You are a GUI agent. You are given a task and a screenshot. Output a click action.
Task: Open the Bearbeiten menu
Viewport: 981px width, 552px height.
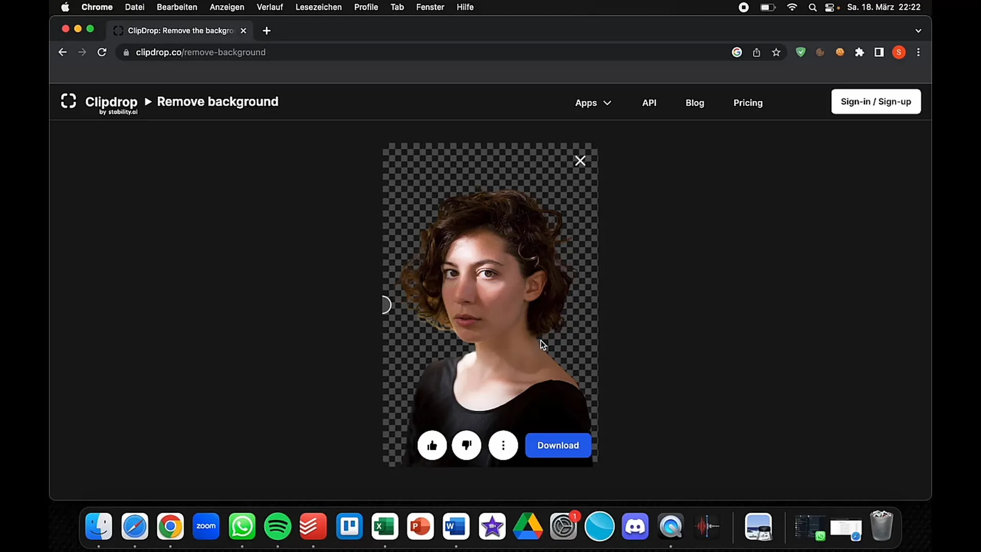tap(177, 7)
